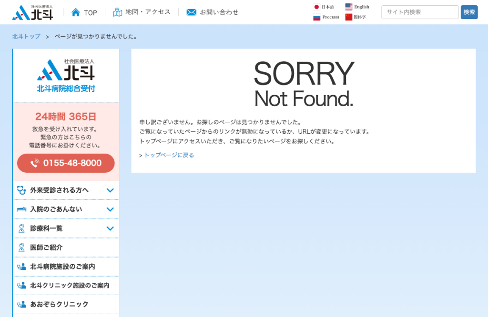Click the home icon beside TOP

76,12
